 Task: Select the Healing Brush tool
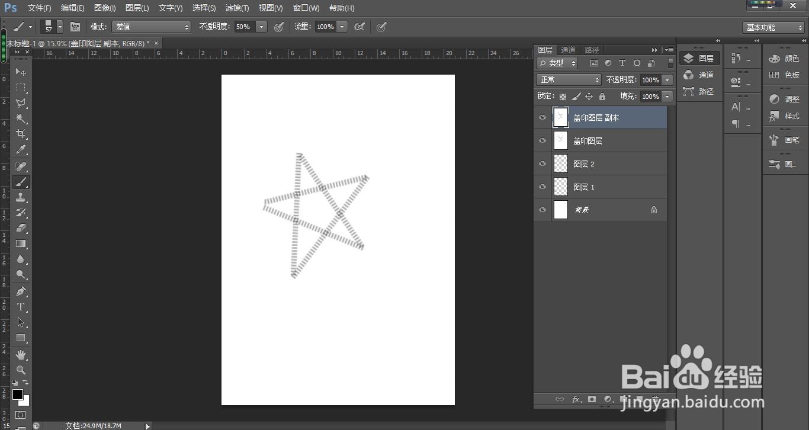pyautogui.click(x=21, y=166)
